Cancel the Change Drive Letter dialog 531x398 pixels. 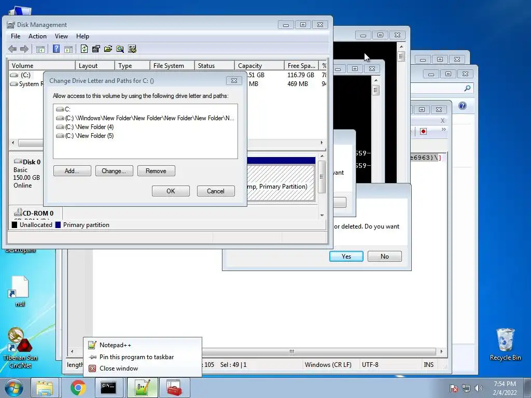[216, 191]
